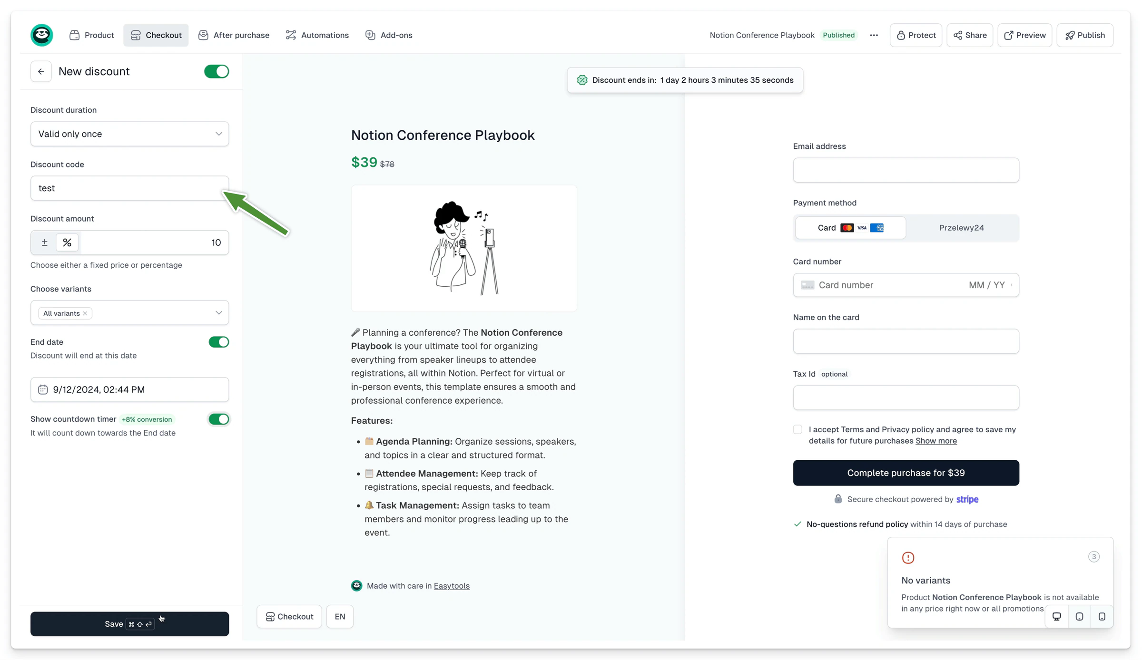Click the Easytools sloth logo
This screenshot has width=1142, height=660.
(x=42, y=35)
